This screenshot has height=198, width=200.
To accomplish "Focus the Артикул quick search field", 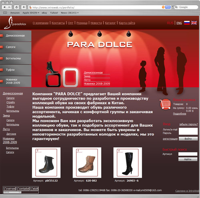I will pyautogui.click(x=188, y=154).
